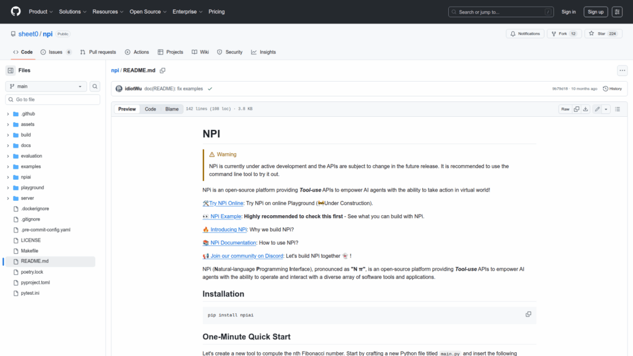Expand the evaluation folder
The image size is (633, 356).
pyautogui.click(x=8, y=156)
